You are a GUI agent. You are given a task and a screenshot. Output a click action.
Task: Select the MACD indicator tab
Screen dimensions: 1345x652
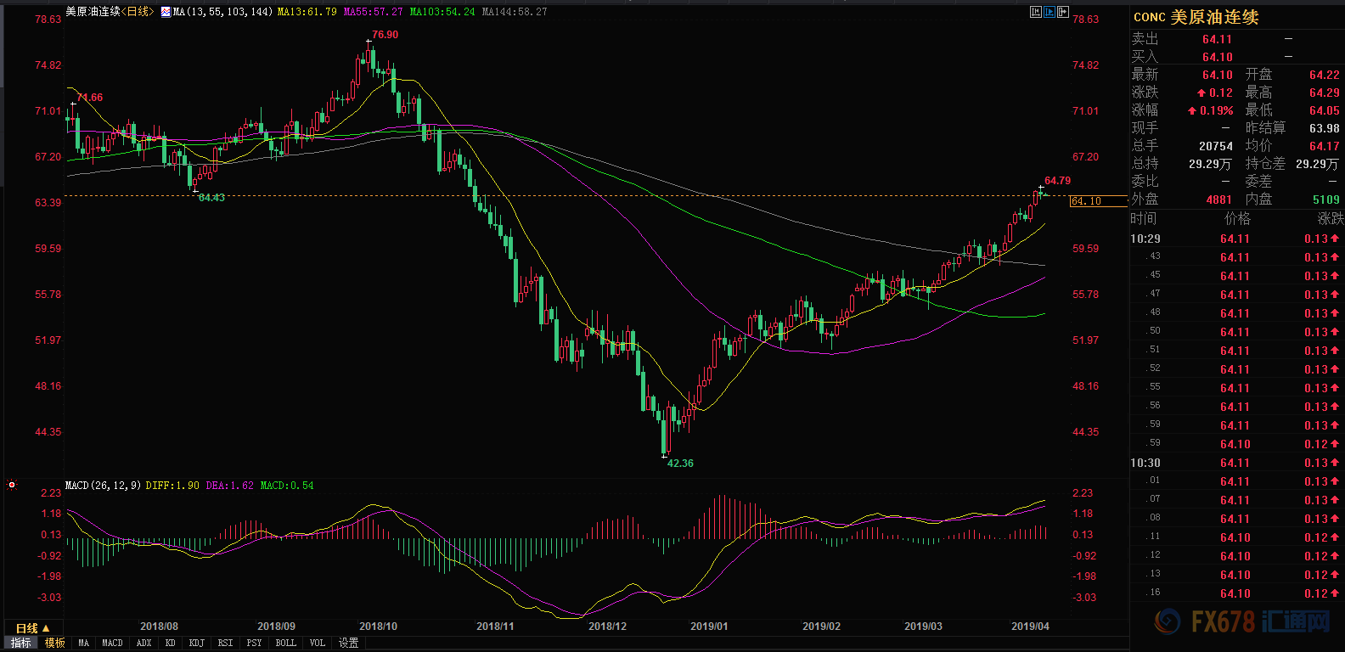[x=112, y=643]
